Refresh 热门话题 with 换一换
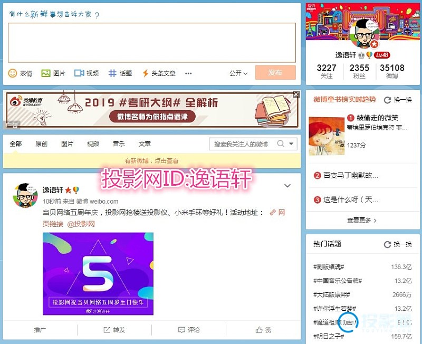Image resolution: width=422 pixels, height=344 pixels. 398,244
